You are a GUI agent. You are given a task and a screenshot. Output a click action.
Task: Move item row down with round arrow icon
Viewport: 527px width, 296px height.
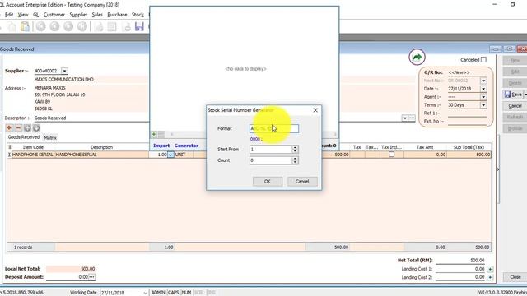36,128
